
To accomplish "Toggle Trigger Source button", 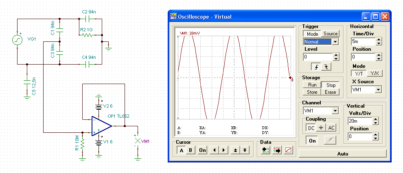I will click(x=331, y=34).
